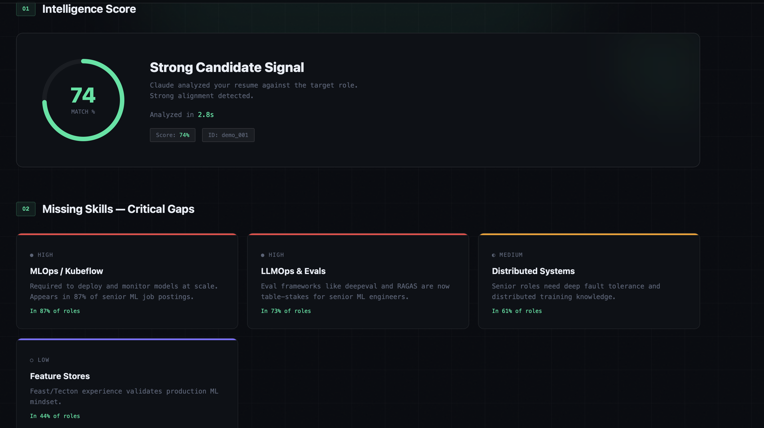
Task: Select the Intelligence Score section header
Action: 89,9
